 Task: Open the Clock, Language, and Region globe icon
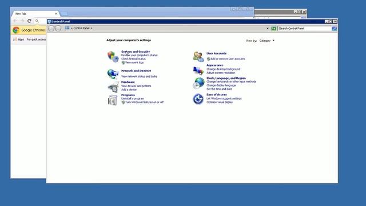click(198, 83)
